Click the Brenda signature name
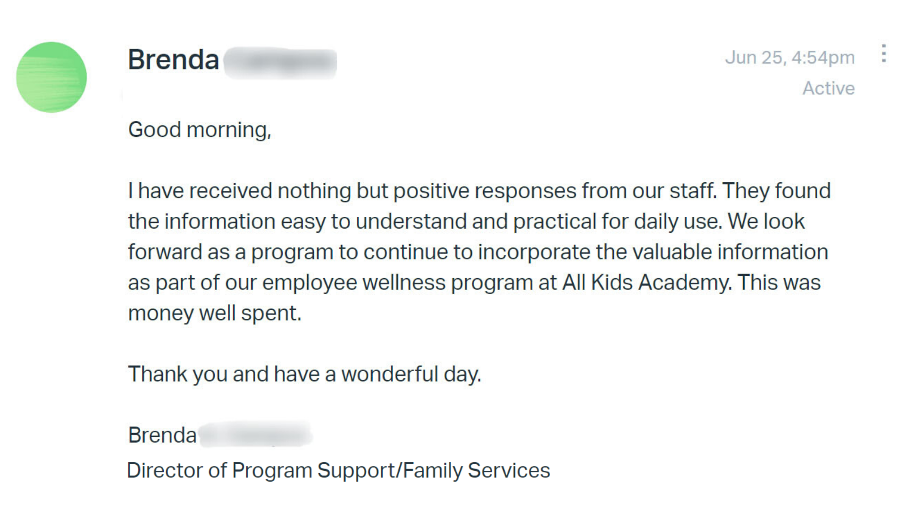906x510 pixels. pos(162,435)
